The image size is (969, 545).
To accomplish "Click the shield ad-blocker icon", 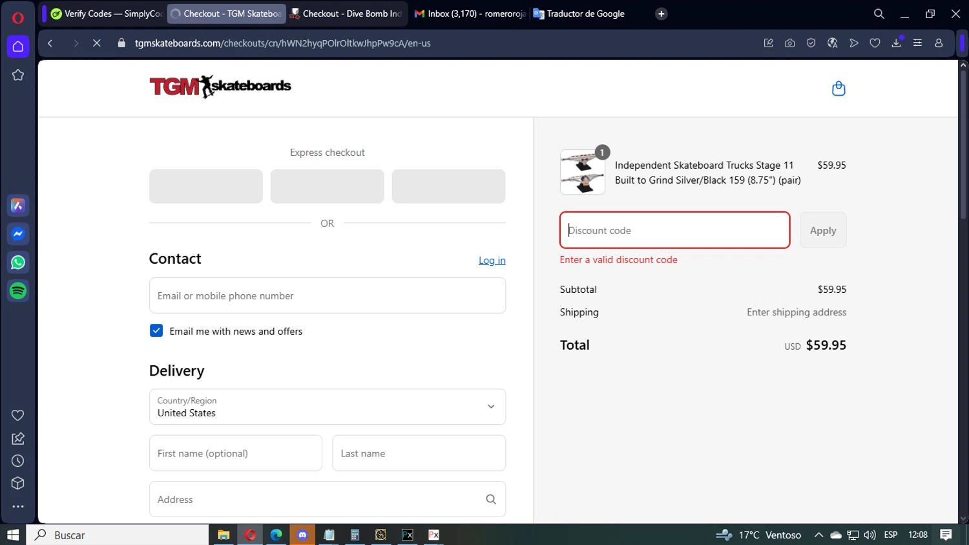I will (811, 43).
